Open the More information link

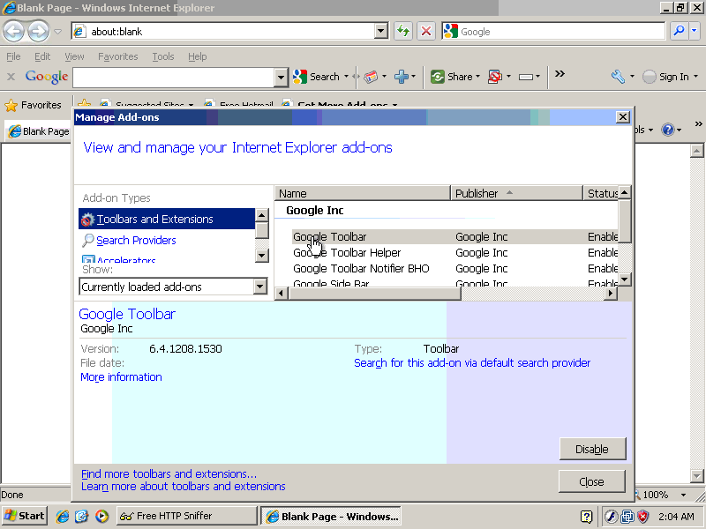click(121, 377)
